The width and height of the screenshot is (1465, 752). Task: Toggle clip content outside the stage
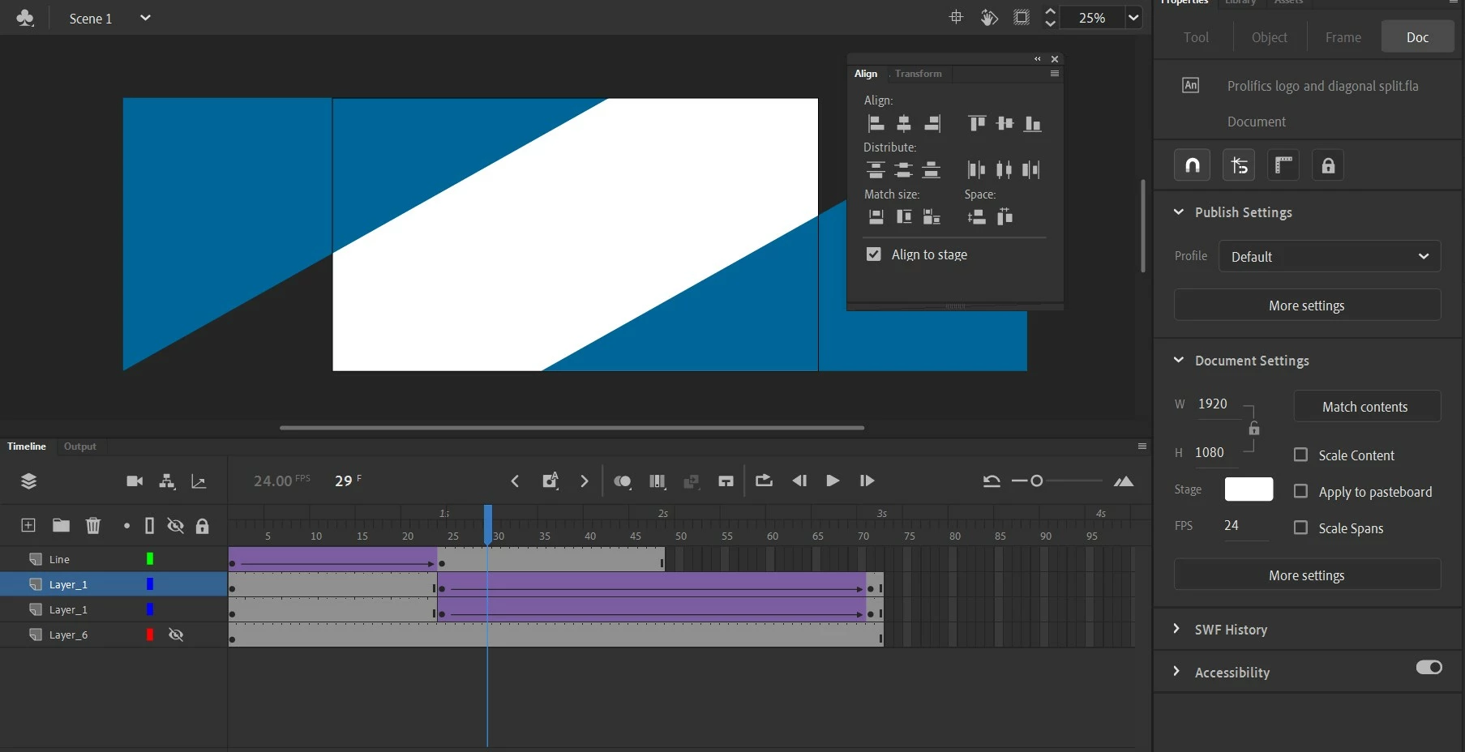click(x=1022, y=17)
